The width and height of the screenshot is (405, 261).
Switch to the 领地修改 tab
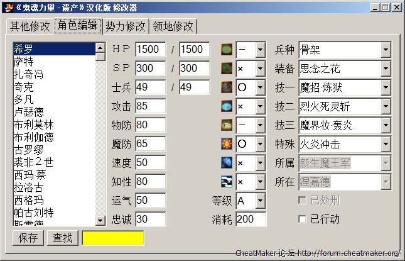click(x=173, y=27)
